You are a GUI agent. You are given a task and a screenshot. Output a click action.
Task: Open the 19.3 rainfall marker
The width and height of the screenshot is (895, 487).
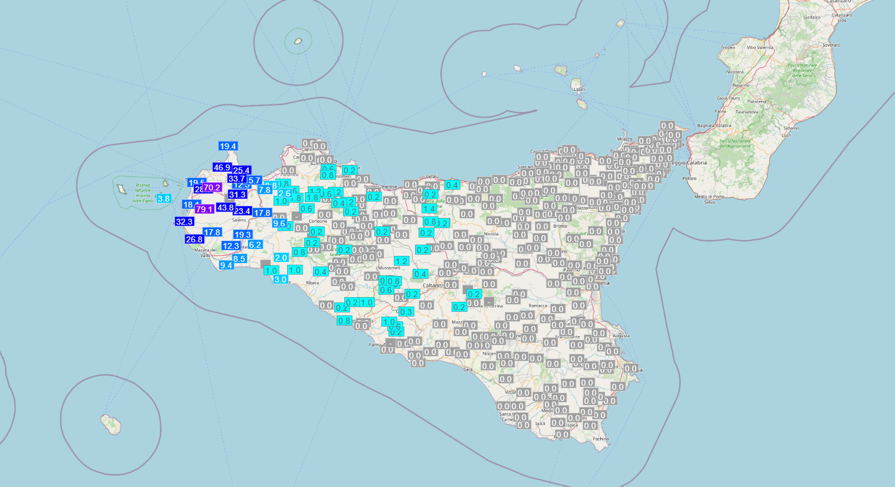243,235
